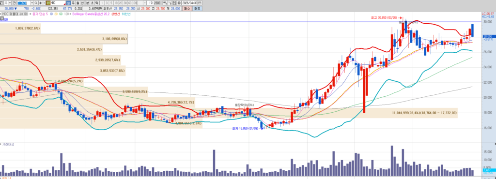
Task: Click the stock search magnifier icon
Action: (x=36, y=3)
